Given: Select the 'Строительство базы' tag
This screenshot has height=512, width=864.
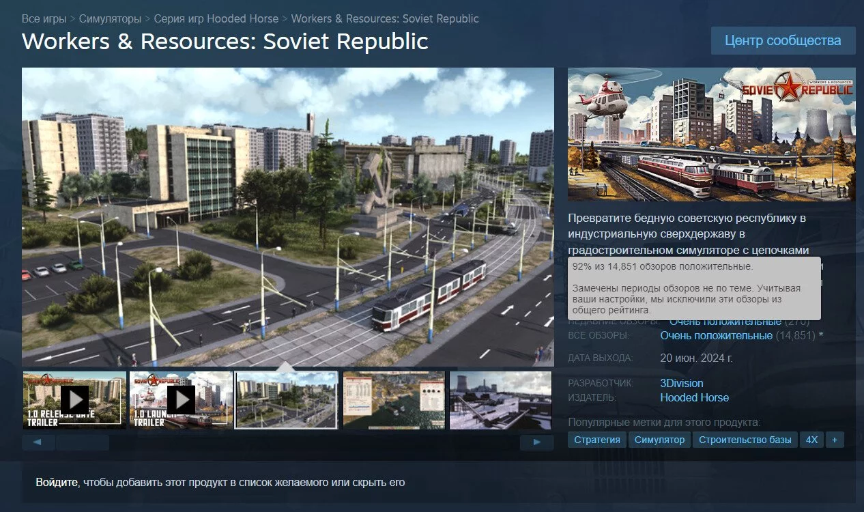Looking at the screenshot, I should click(x=745, y=440).
